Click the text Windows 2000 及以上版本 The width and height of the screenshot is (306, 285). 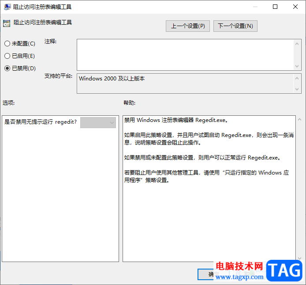point(112,79)
